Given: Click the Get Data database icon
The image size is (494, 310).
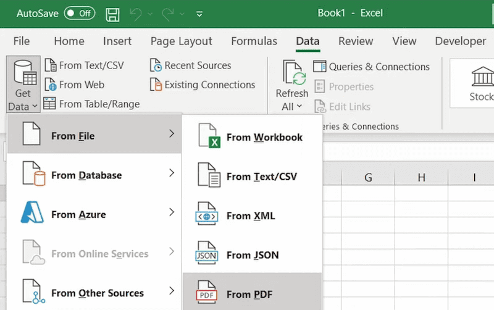Looking at the screenshot, I should coord(25,73).
